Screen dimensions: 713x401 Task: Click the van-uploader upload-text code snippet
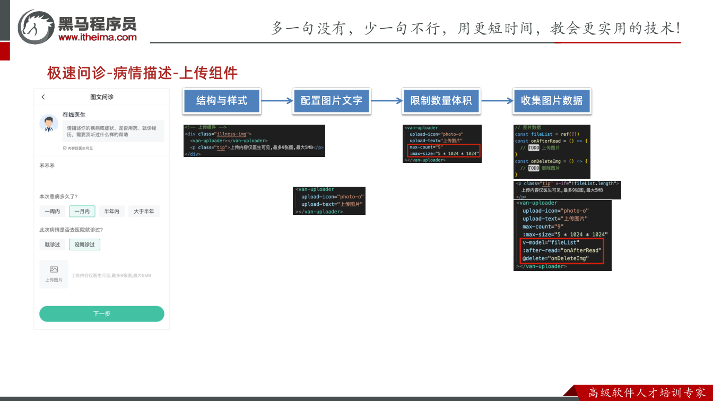point(329,201)
